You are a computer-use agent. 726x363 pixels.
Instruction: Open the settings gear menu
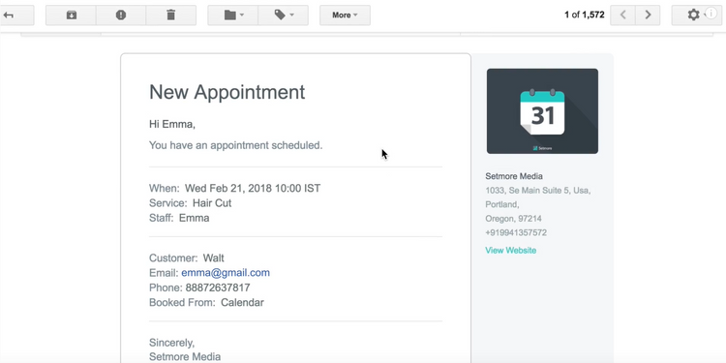(693, 15)
